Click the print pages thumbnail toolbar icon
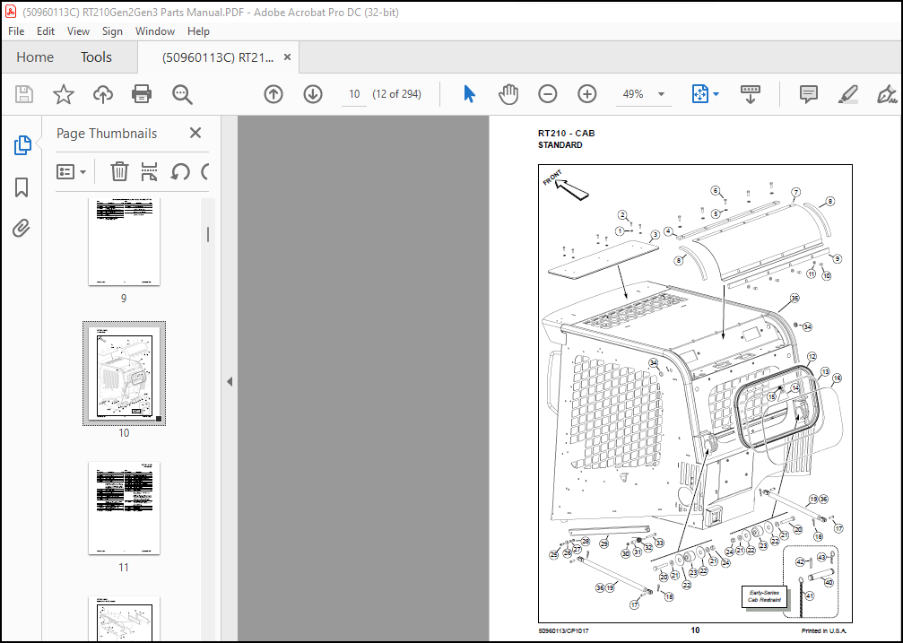This screenshot has width=903, height=643. (149, 171)
